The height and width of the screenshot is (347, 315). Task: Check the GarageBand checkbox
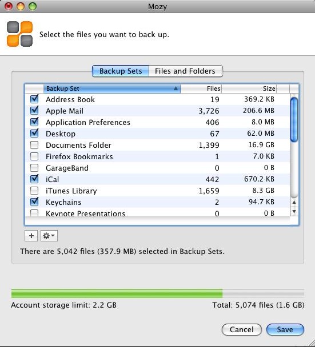34,168
